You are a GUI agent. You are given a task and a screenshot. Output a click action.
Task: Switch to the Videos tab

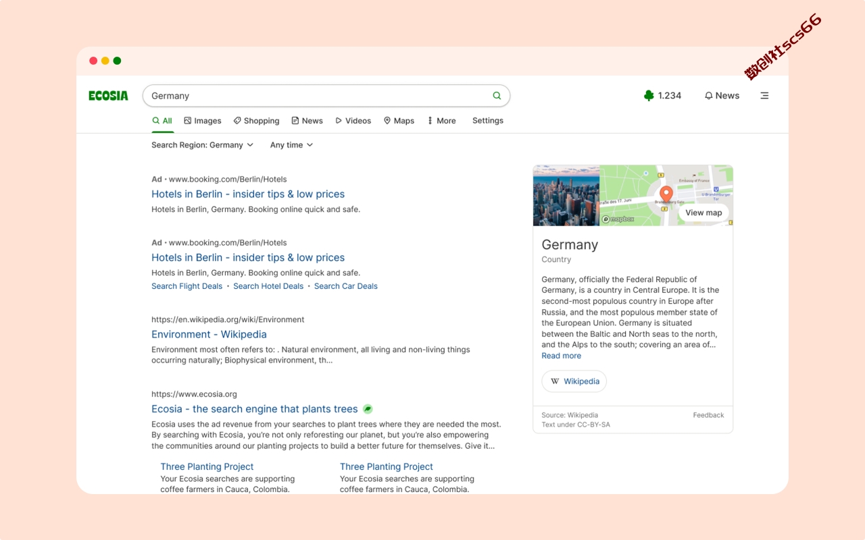[x=353, y=121]
